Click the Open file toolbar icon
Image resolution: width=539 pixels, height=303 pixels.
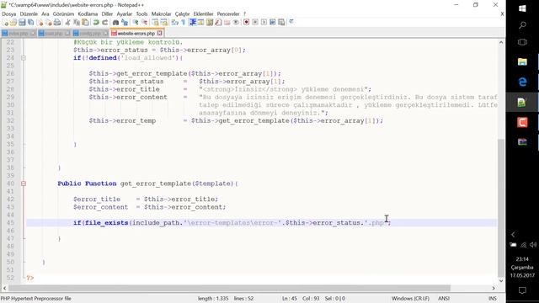[13, 23]
